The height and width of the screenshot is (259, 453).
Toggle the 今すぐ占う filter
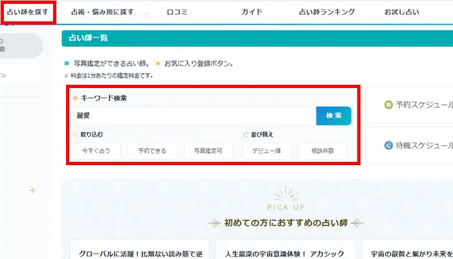pos(96,151)
